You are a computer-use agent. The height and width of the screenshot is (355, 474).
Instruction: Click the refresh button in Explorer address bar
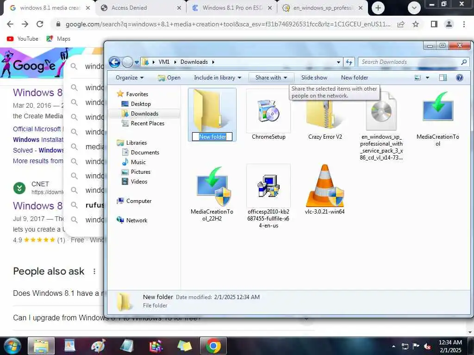click(349, 62)
